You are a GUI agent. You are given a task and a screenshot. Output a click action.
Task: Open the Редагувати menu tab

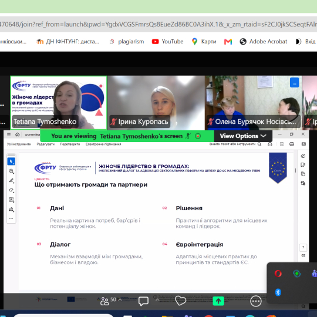(x=45, y=144)
